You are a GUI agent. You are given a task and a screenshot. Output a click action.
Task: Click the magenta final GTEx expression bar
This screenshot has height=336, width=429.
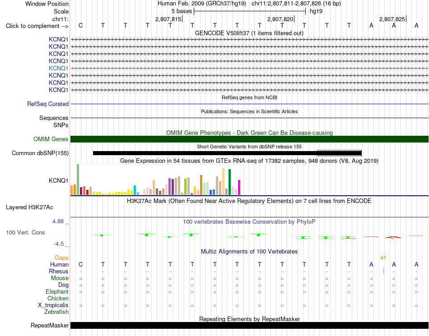coord(239,188)
